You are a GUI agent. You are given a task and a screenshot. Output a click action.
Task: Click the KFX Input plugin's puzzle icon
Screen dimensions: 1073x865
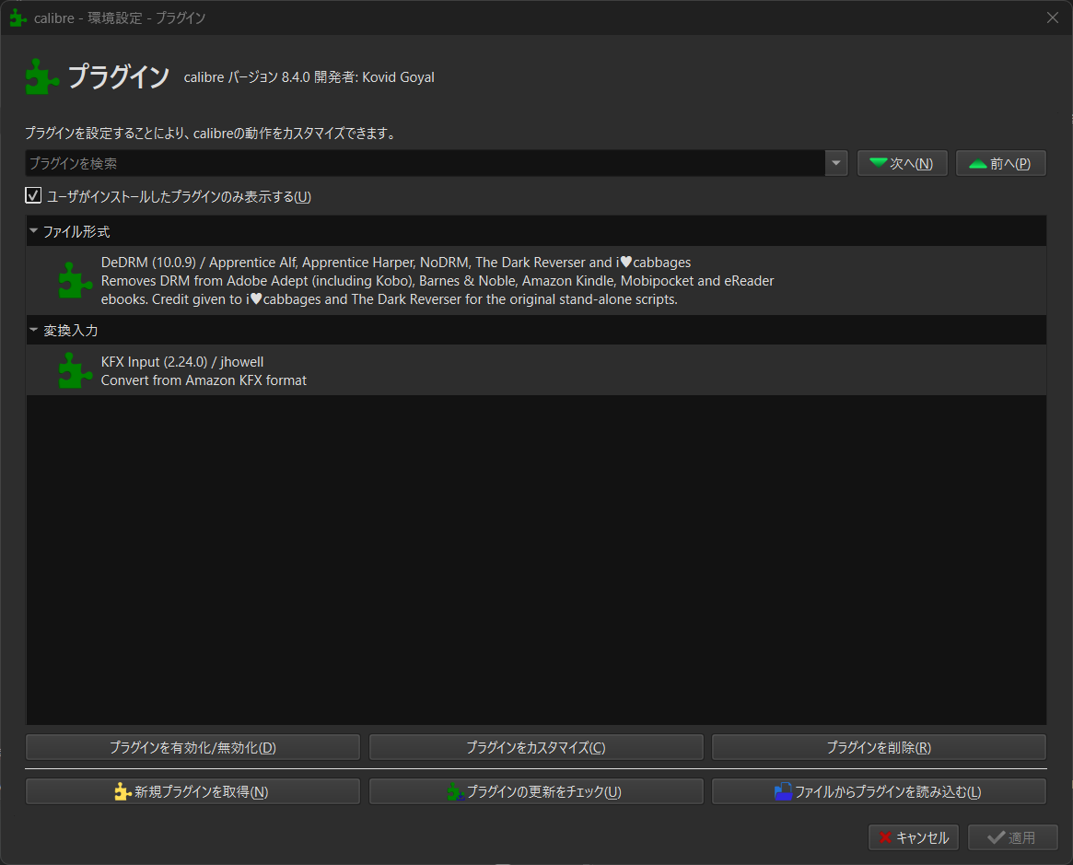click(74, 369)
